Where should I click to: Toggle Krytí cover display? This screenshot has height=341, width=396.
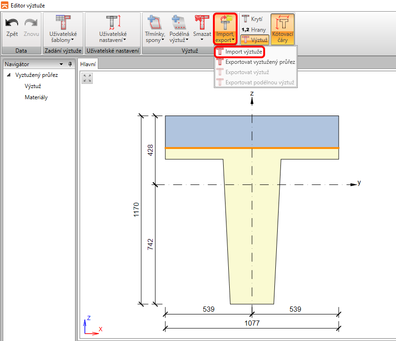click(252, 19)
